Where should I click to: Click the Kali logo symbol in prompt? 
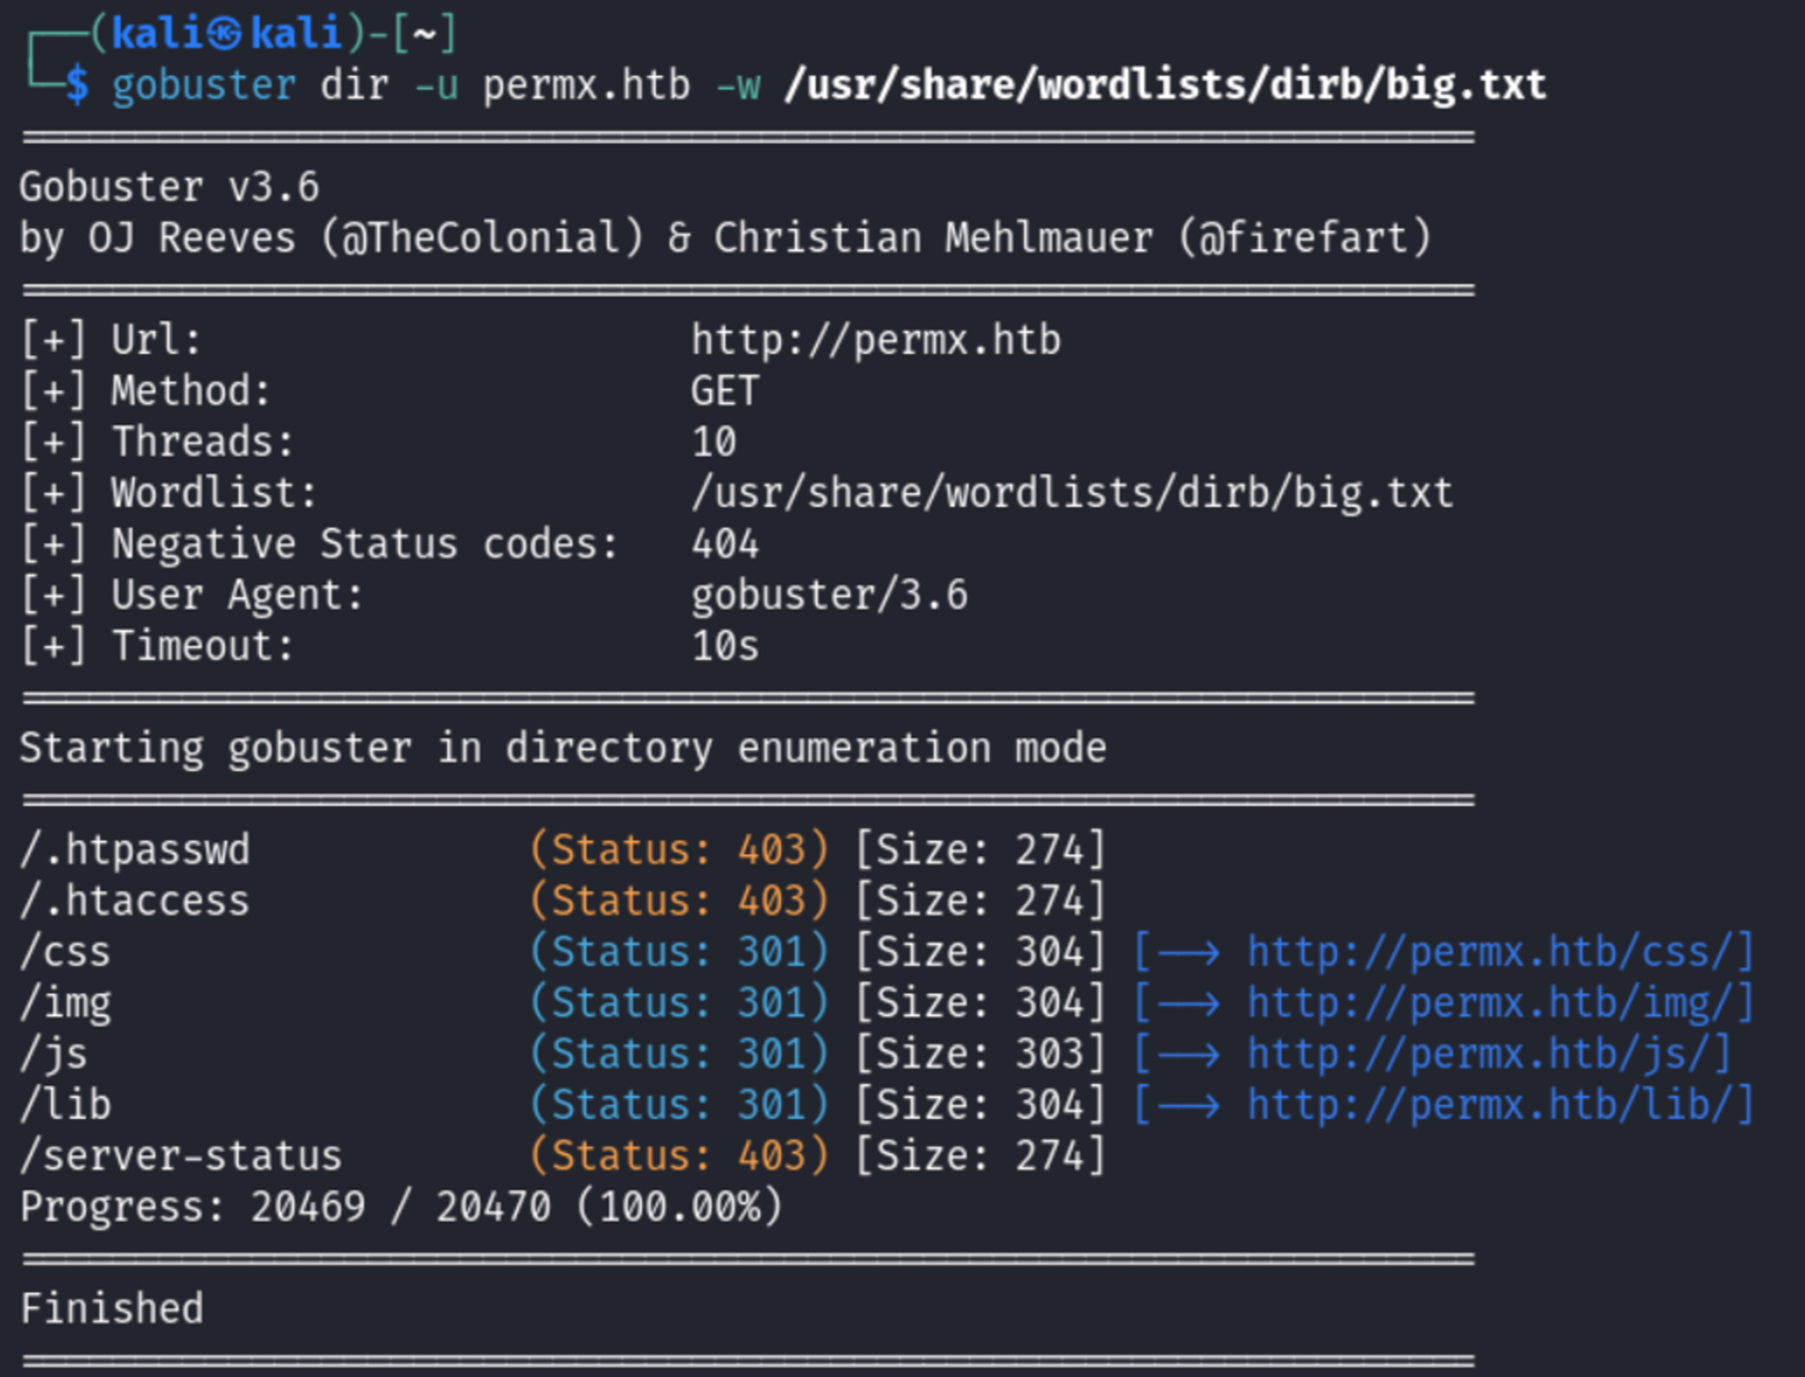click(223, 34)
